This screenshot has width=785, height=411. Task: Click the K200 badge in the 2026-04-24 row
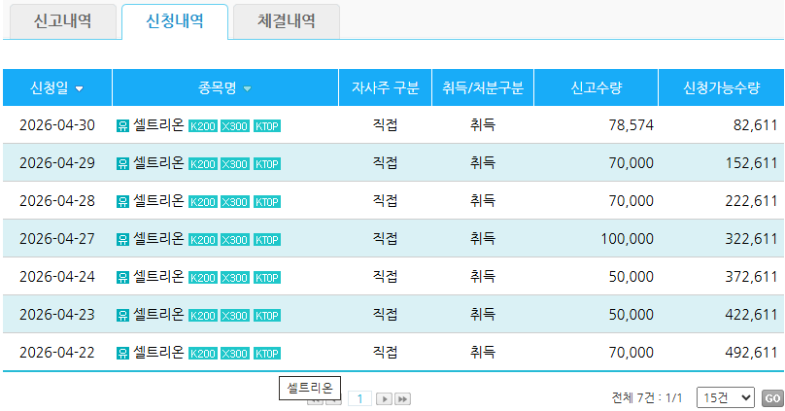pos(203,277)
